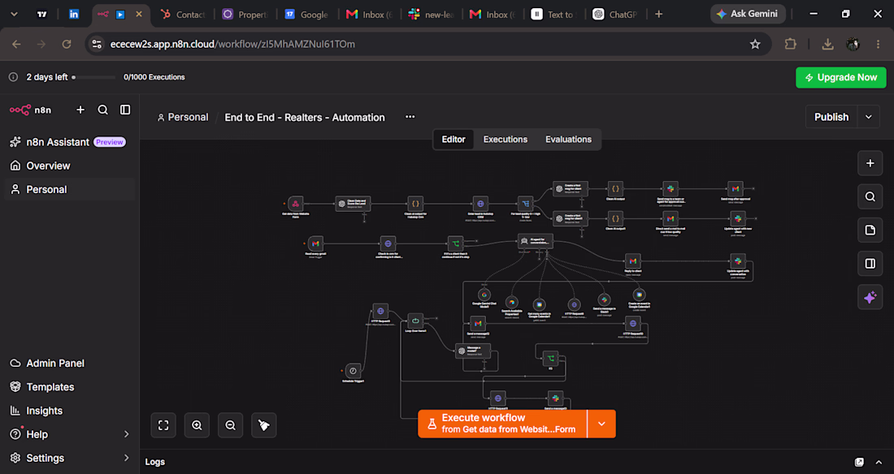Click the zoom to fit canvas icon

tap(163, 425)
